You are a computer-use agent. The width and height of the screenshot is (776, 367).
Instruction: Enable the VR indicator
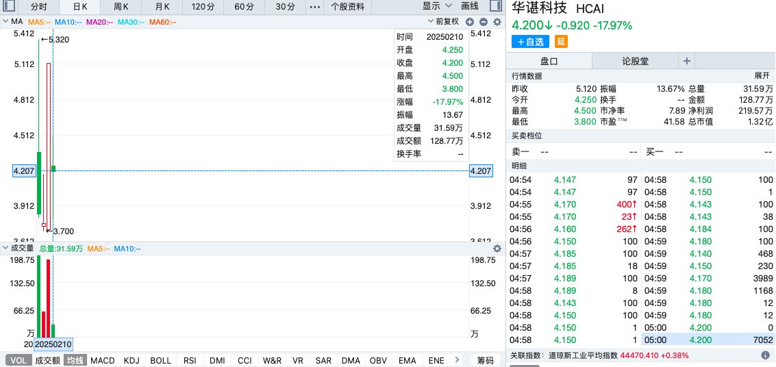coord(297,361)
